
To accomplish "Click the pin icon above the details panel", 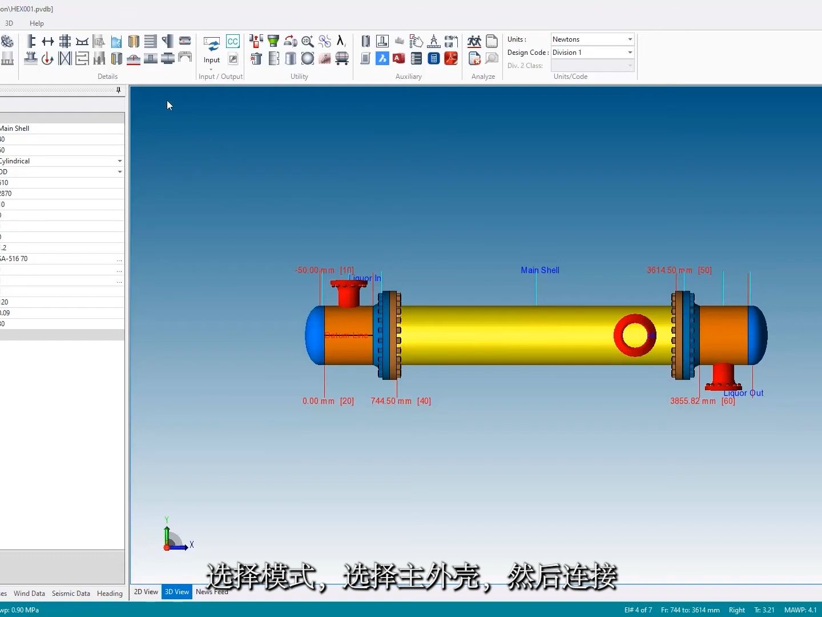I will 118,90.
